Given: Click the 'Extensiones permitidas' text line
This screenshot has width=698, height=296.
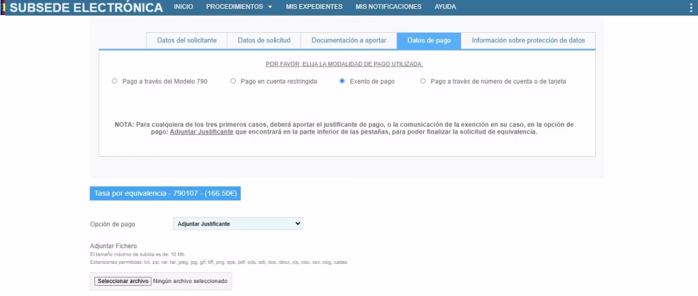Looking at the screenshot, I should pos(219,262).
